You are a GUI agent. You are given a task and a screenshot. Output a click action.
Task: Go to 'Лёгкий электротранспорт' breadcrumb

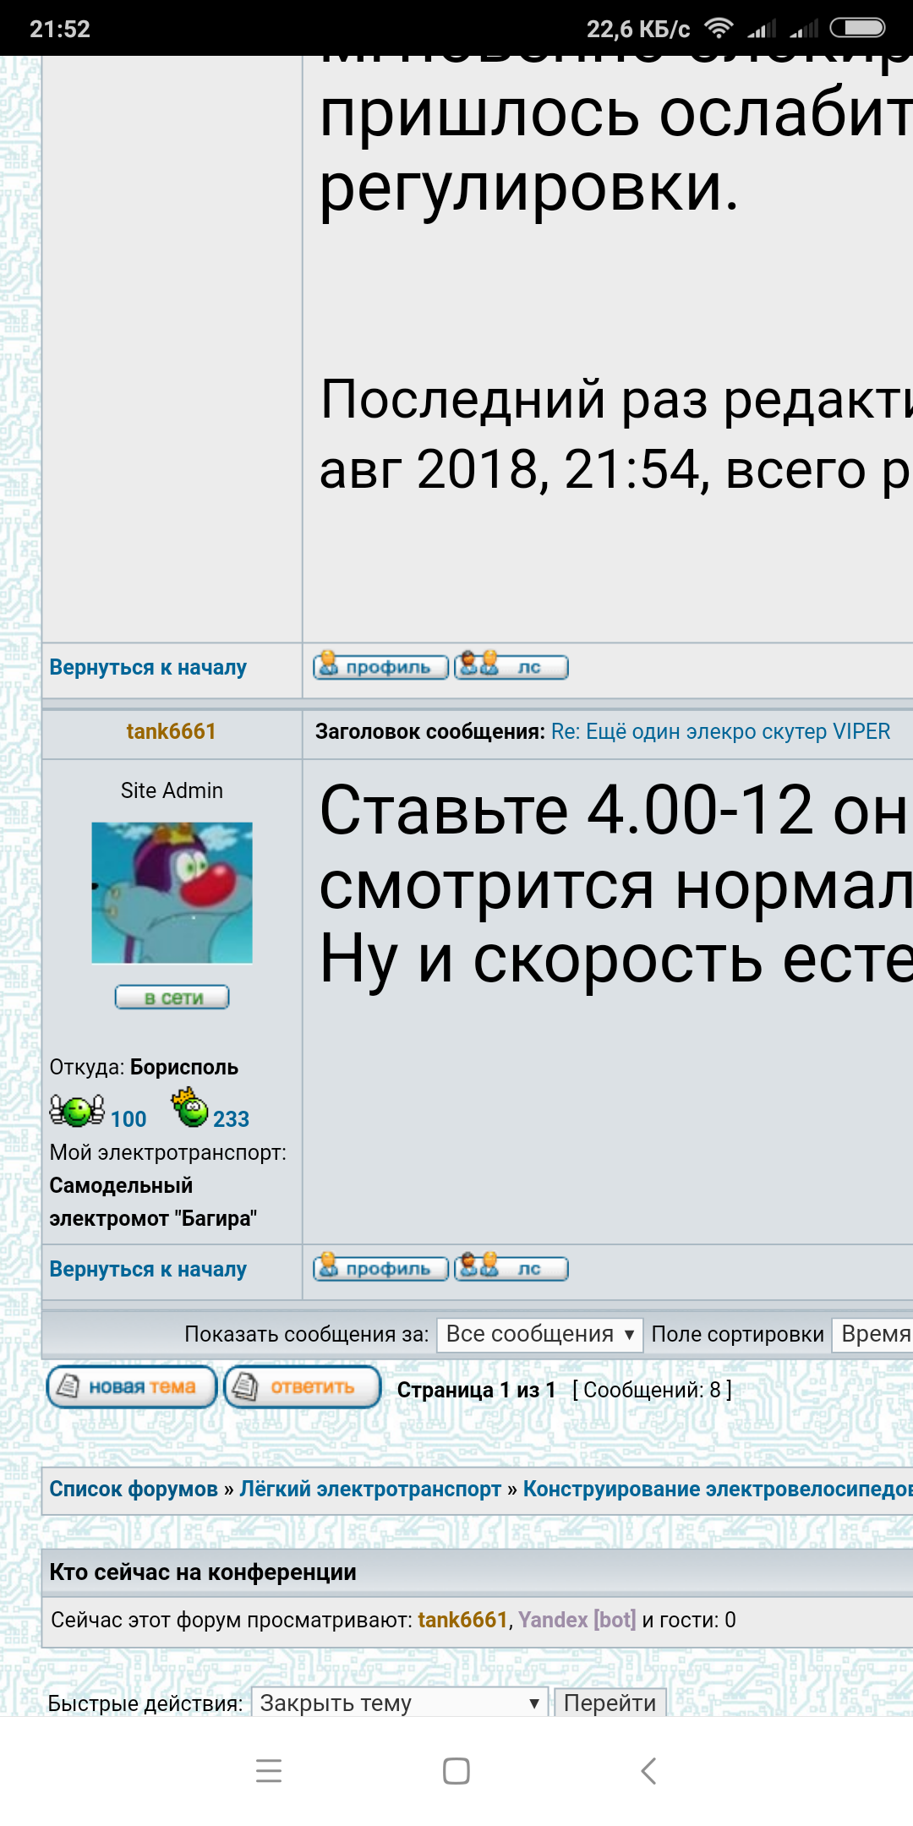(x=370, y=1489)
